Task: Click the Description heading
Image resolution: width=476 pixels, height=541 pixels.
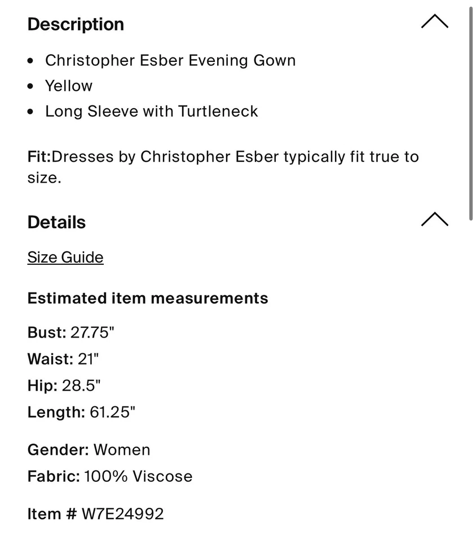Action: [76, 24]
